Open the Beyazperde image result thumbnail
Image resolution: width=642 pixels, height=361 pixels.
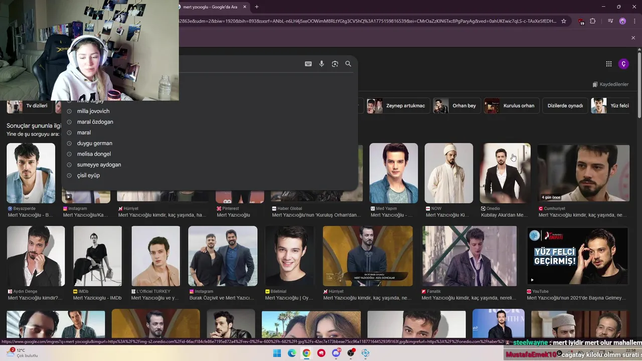31,173
